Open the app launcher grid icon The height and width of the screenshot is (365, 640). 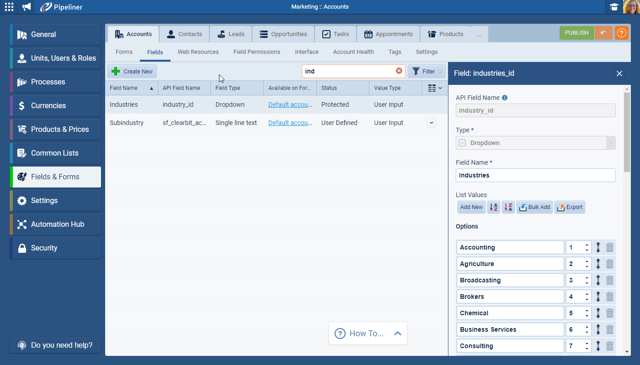pyautogui.click(x=9, y=7)
